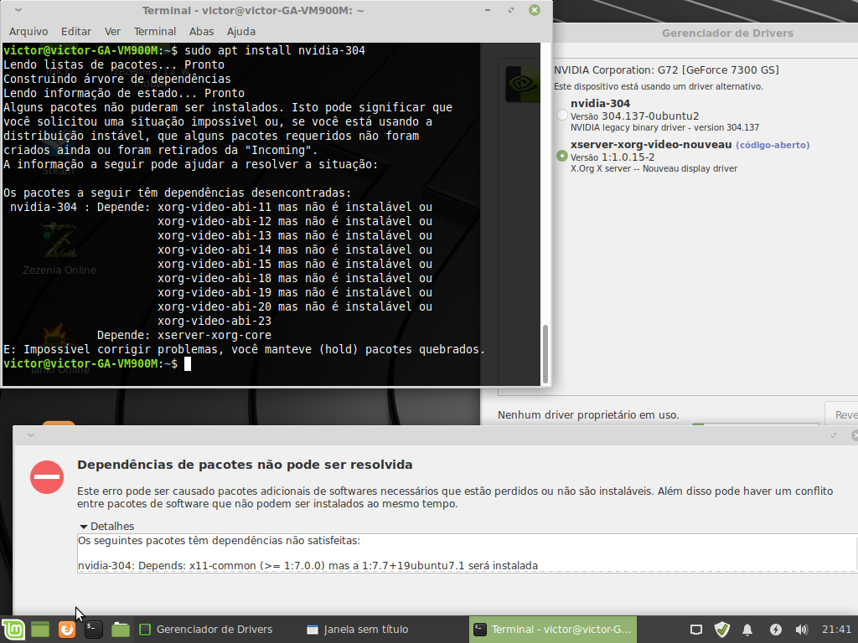Click the Reverter button in the driver manager
The height and width of the screenshot is (643, 858).
[x=843, y=415]
